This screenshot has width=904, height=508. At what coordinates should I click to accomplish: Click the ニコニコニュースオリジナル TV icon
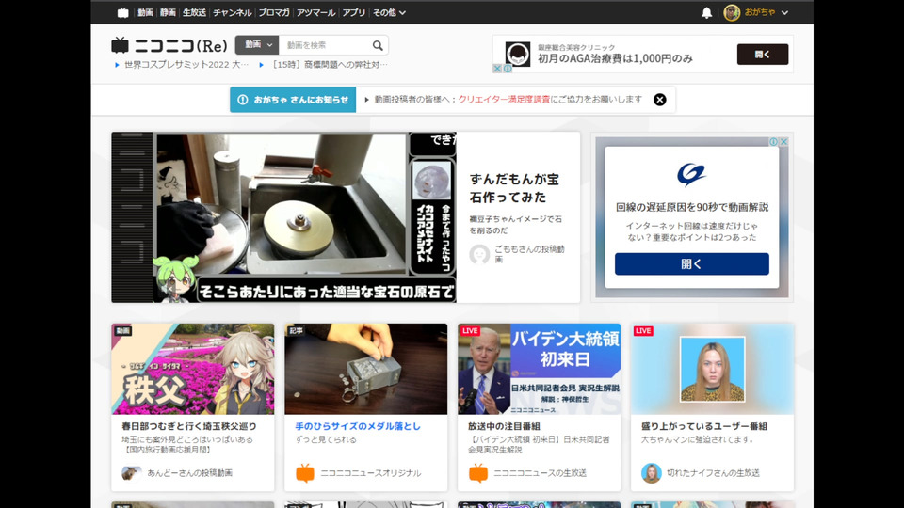(x=305, y=473)
